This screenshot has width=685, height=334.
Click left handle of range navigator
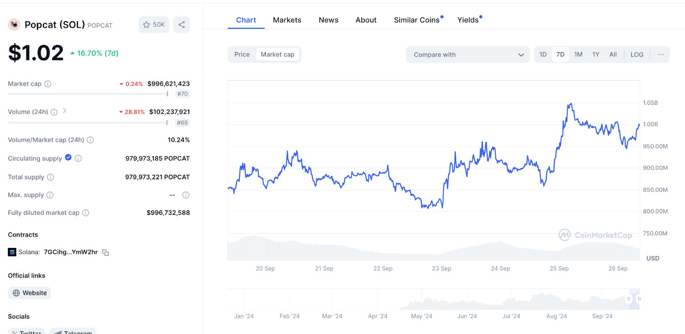point(629,299)
